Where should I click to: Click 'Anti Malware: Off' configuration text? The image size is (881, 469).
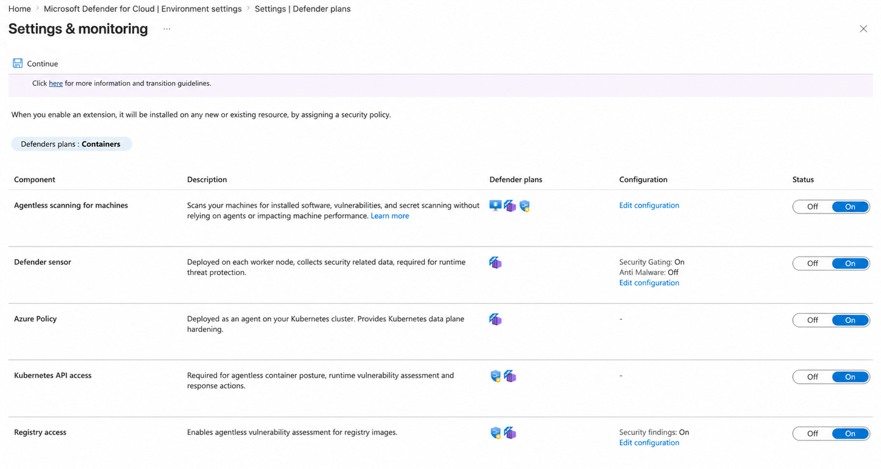click(649, 272)
